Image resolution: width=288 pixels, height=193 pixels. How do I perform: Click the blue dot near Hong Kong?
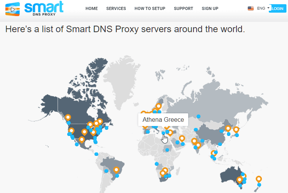tap(220, 144)
